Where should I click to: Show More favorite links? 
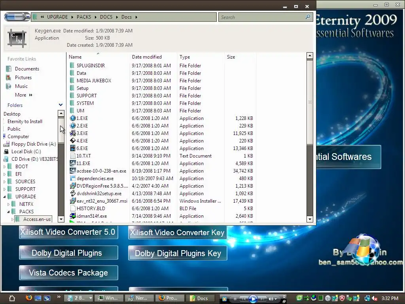(23, 95)
